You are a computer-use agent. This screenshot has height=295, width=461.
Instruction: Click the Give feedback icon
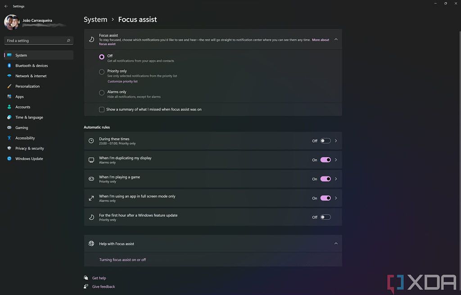(86, 286)
